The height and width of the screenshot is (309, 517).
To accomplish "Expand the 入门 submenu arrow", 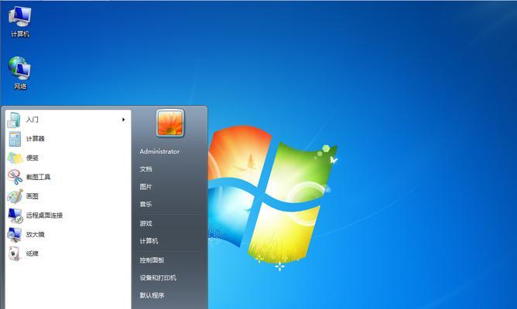I will [x=123, y=120].
